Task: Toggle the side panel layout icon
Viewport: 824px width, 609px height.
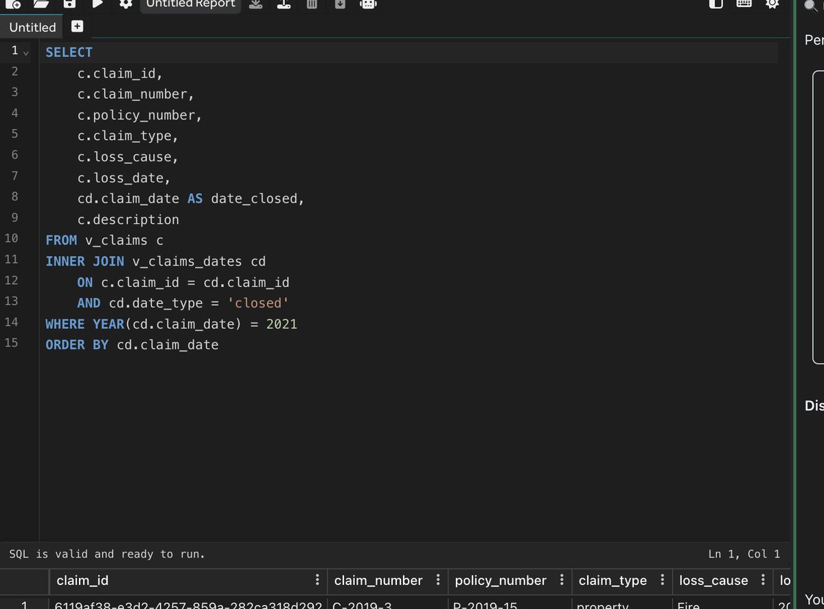Action: tap(716, 4)
